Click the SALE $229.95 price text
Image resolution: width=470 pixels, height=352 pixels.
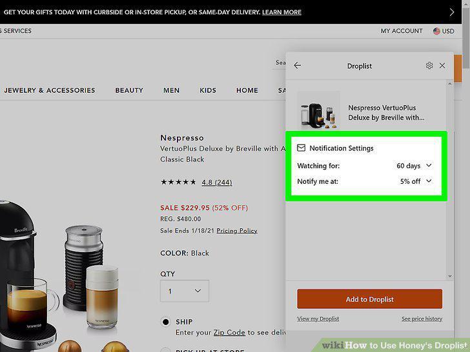[x=185, y=208]
